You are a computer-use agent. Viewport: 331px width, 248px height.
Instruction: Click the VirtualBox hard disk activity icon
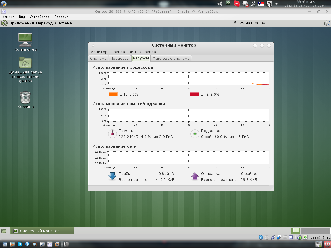coord(261,237)
